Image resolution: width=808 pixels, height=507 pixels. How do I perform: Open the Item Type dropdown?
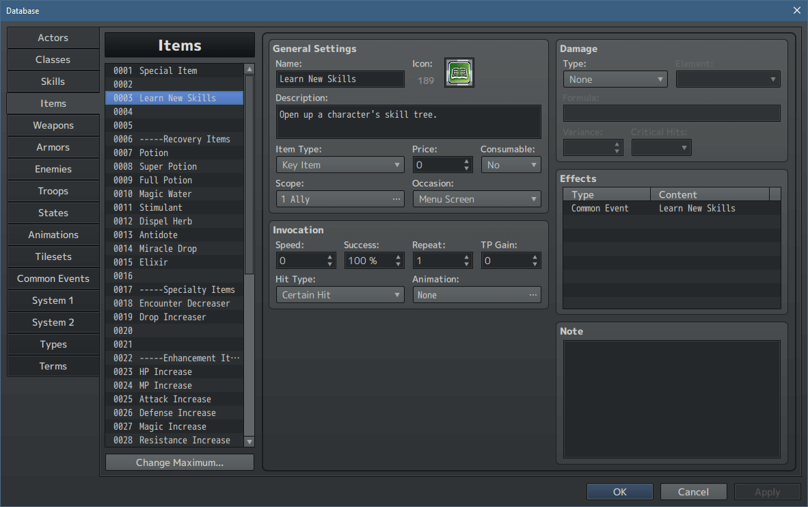[340, 165]
